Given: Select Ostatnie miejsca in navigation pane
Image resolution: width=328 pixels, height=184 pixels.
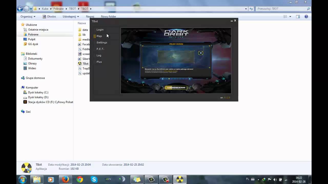Looking at the screenshot, I should 38,30.
